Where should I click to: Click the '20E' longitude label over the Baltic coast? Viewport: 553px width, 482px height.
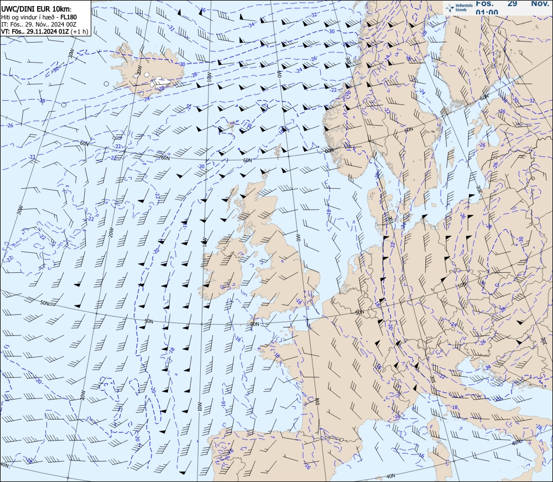tap(479, 189)
